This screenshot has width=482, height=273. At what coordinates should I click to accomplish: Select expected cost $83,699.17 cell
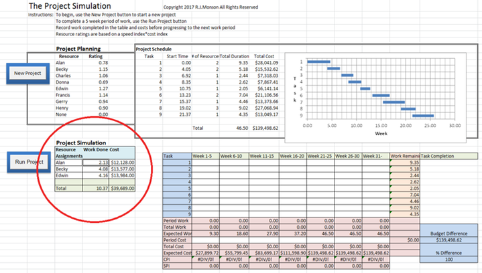coord(264,253)
